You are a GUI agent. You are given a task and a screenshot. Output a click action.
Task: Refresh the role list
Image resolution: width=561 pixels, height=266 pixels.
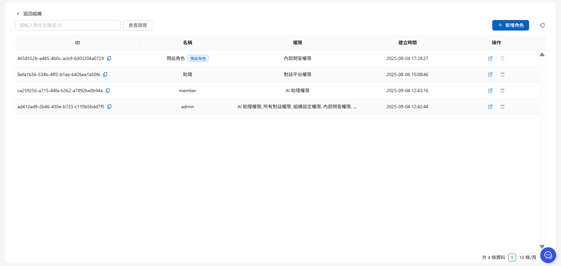click(x=543, y=25)
